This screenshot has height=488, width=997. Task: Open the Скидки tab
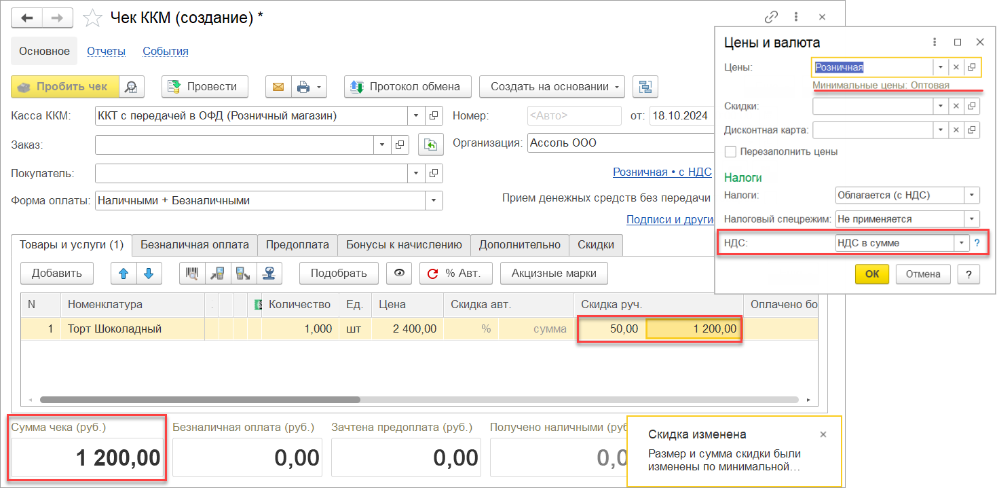(595, 245)
